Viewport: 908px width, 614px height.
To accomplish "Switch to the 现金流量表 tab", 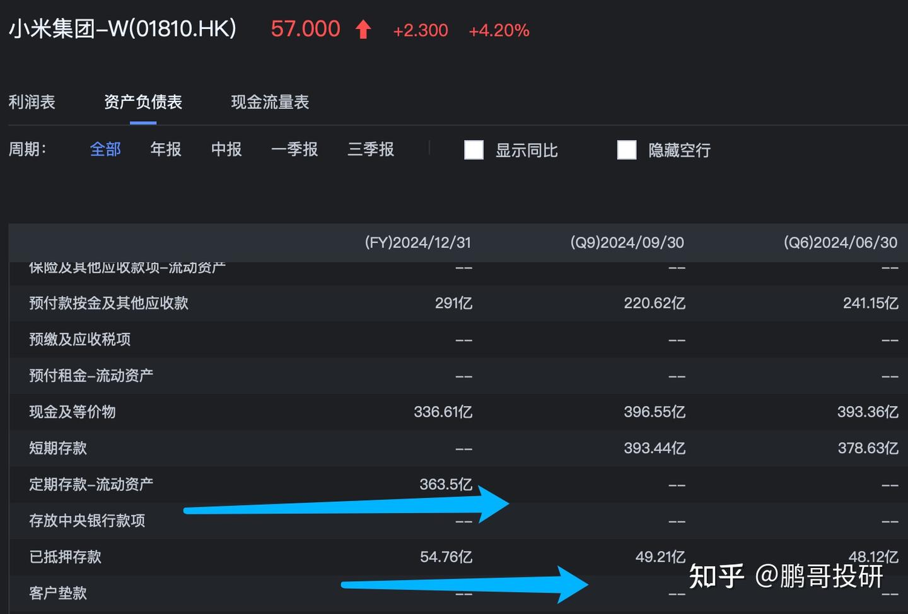I will pos(269,102).
